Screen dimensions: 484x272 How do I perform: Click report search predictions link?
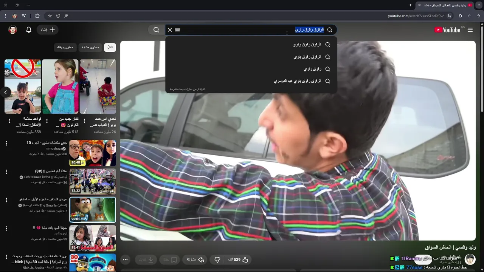[x=187, y=89]
